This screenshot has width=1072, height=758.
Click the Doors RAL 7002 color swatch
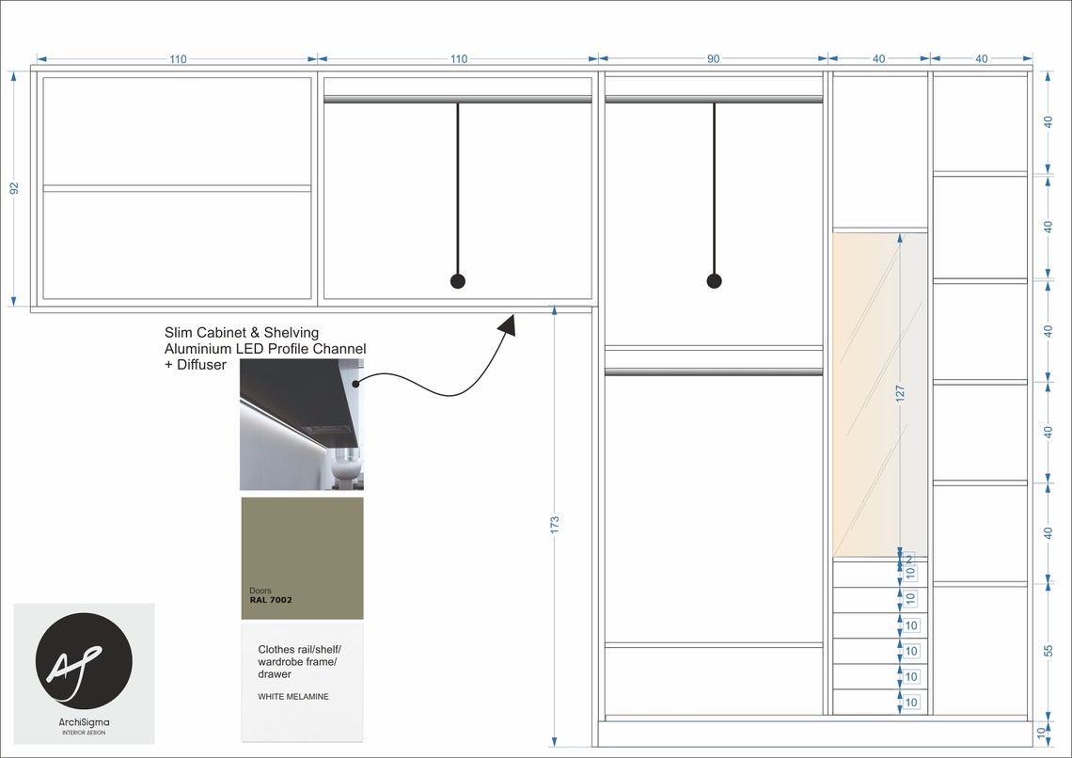[301, 559]
